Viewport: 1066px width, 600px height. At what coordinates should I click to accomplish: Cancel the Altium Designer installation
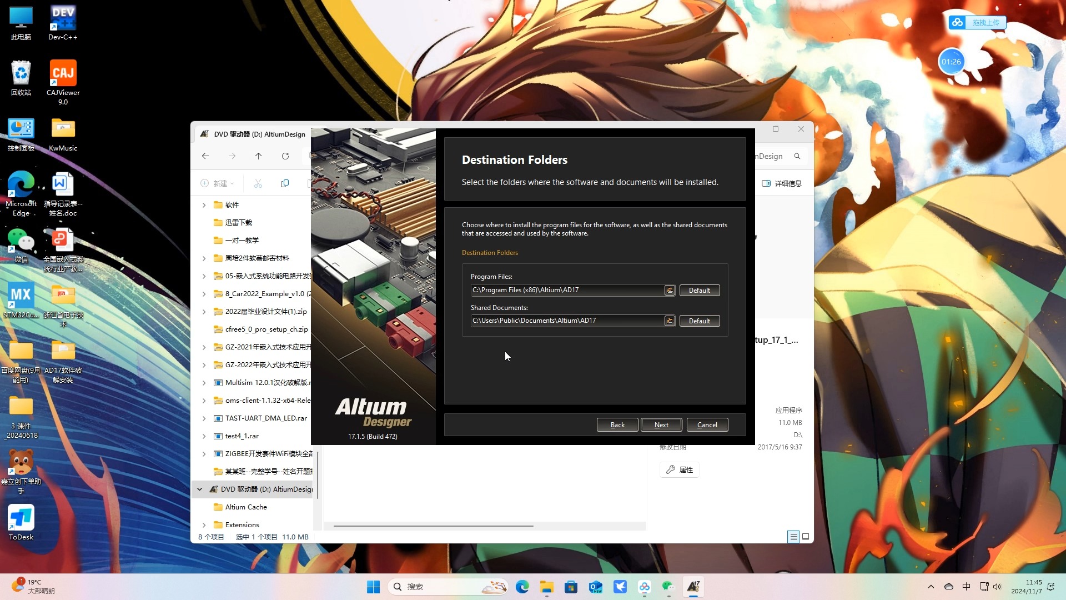coord(707,425)
